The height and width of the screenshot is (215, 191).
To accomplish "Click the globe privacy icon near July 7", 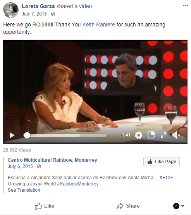I will point(53,14).
